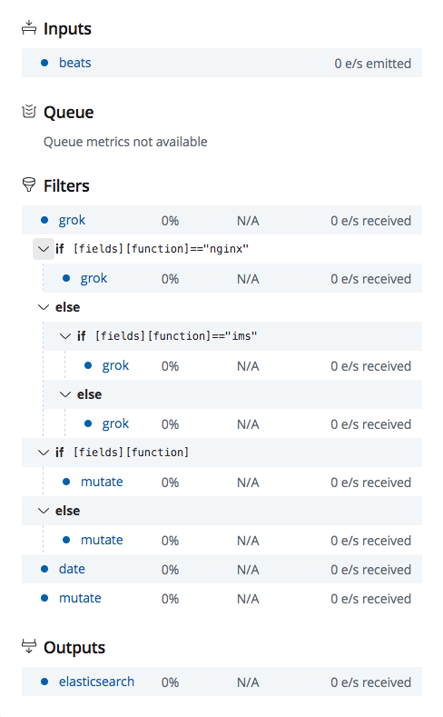Click the bullet icon next to date

click(x=44, y=569)
